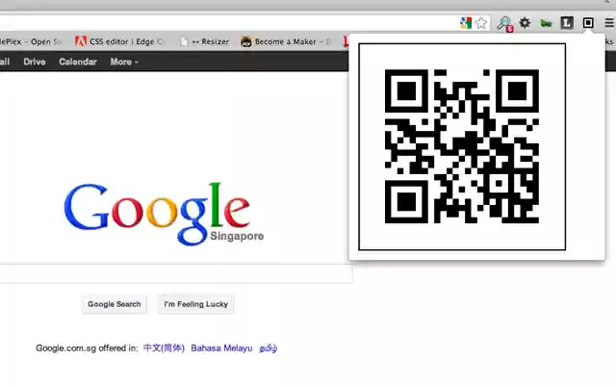Go to Drive in the Google bar
The width and height of the screenshot is (616, 385).
pos(35,62)
